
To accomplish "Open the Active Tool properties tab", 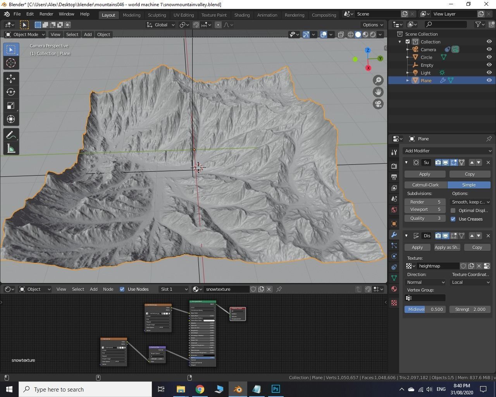I will pyautogui.click(x=394, y=152).
